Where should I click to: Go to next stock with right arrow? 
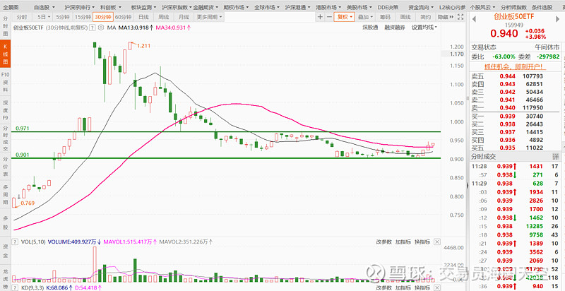coord(557,18)
